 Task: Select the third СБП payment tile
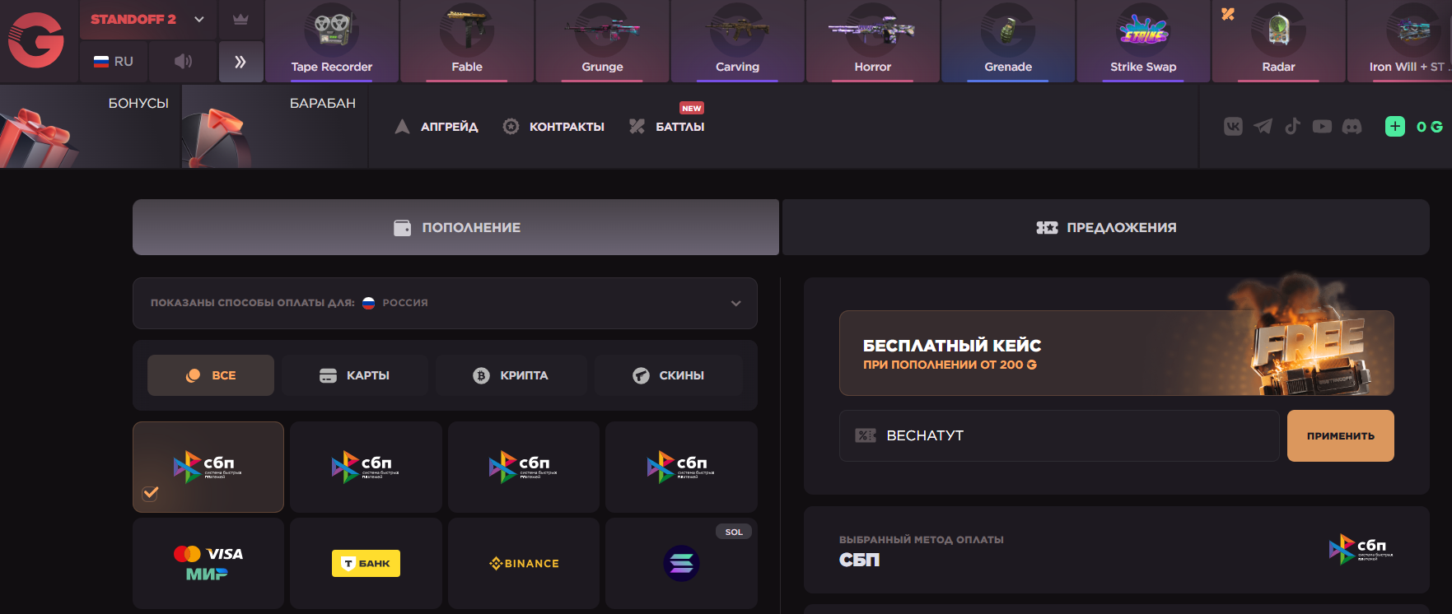point(524,467)
